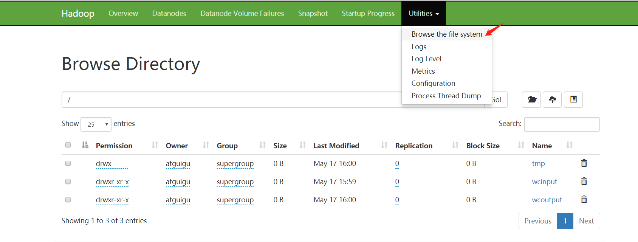
Task: Click the cut and paste list icon
Action: [573, 99]
